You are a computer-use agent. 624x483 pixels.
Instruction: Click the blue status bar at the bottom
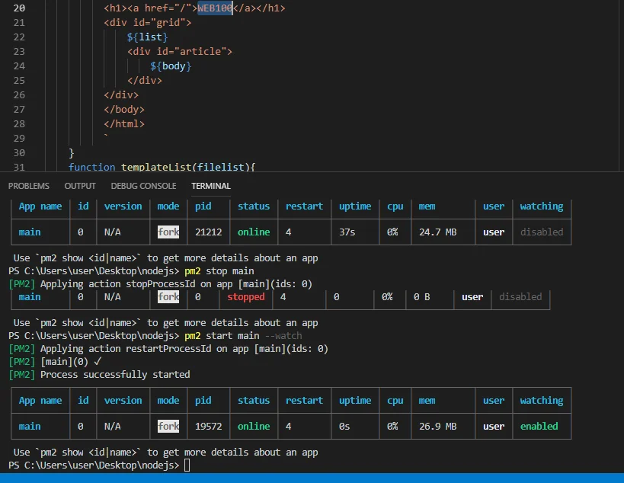click(x=312, y=478)
